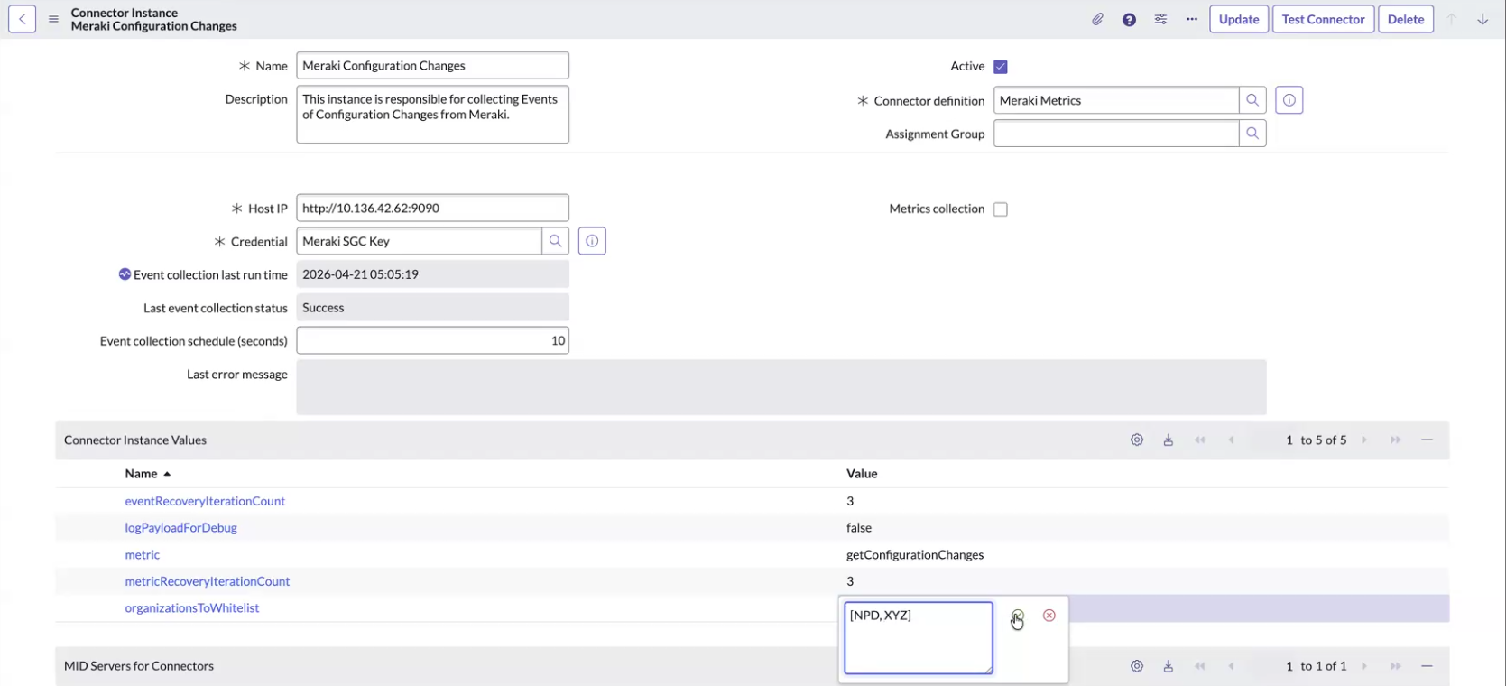
Task: Collapse the MID Servers for Connectors list
Action: point(1427,666)
